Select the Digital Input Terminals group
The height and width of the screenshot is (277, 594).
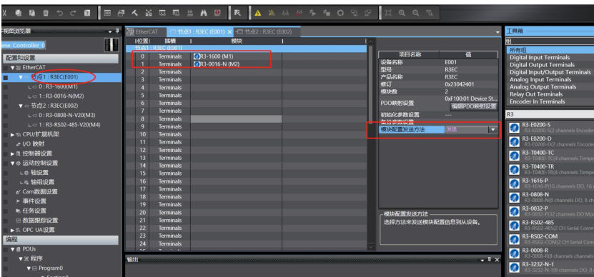pyautogui.click(x=540, y=58)
